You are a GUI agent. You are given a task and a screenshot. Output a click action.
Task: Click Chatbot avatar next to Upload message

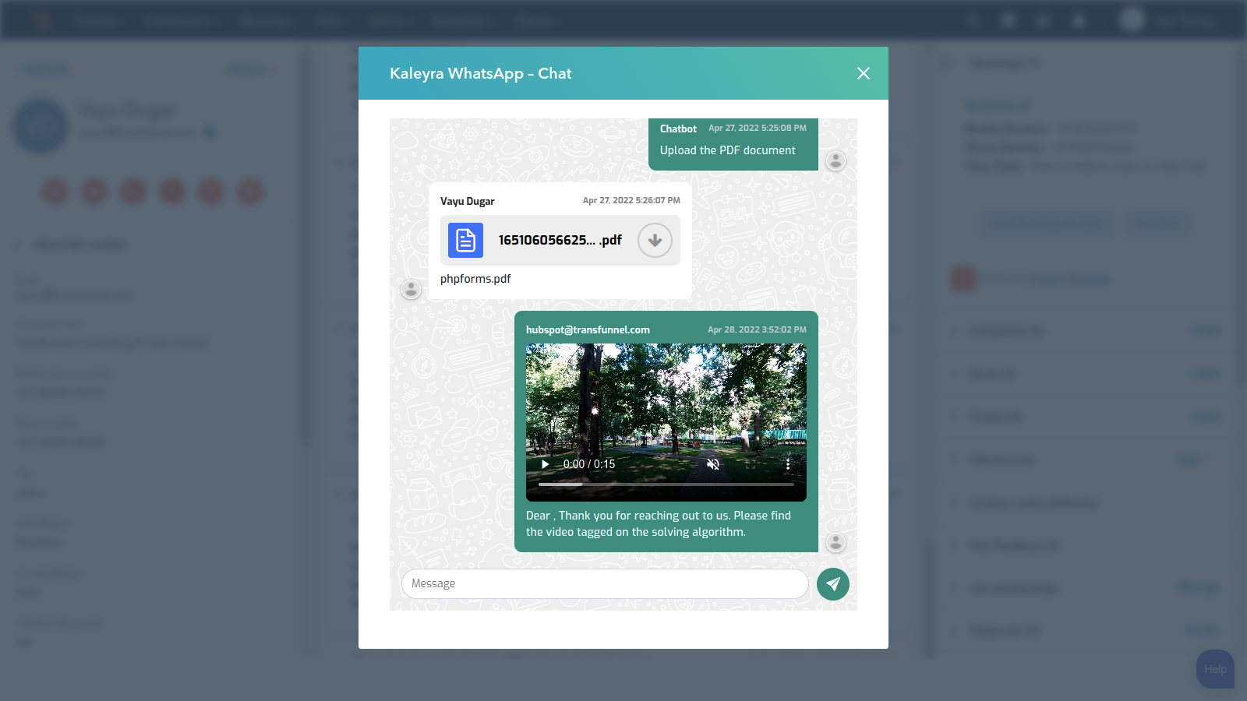tap(835, 161)
